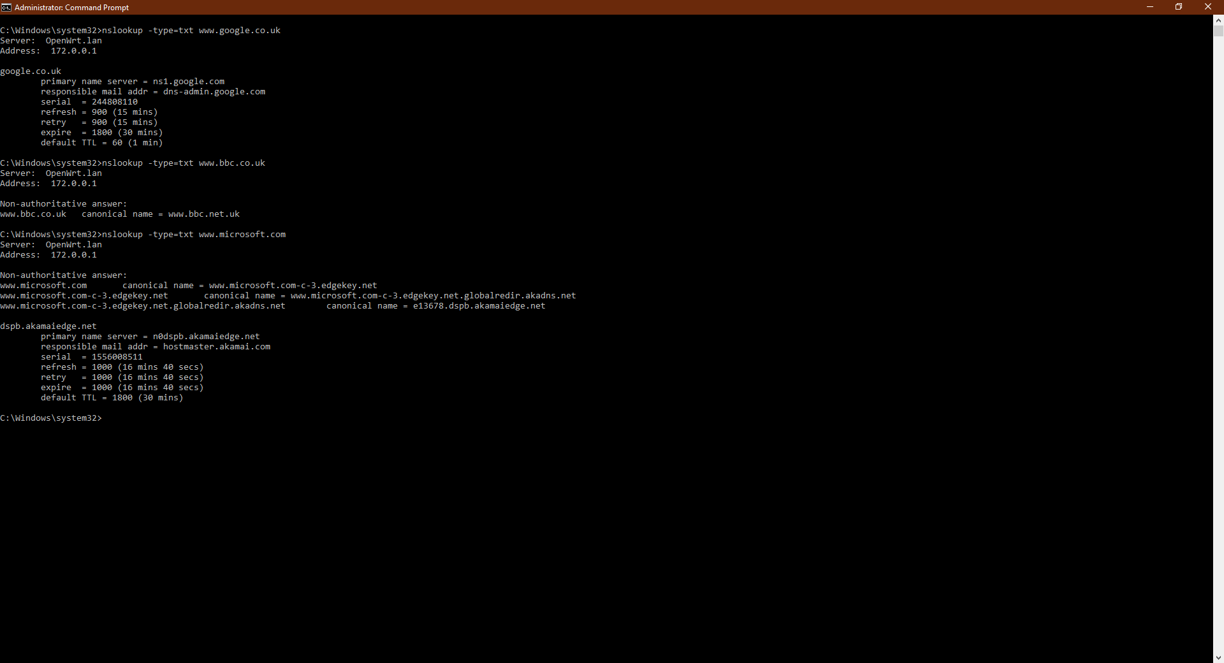This screenshot has width=1224, height=663.
Task: Click the final 'C:\Windows\system32>' prompt
Action: click(x=51, y=418)
